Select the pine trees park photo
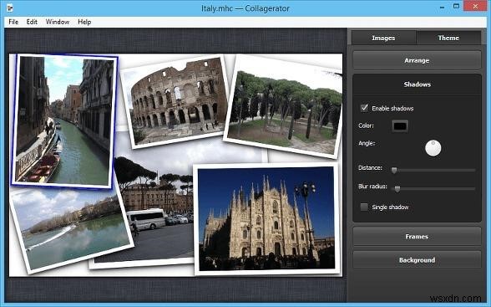The image size is (491, 307). coord(284,106)
